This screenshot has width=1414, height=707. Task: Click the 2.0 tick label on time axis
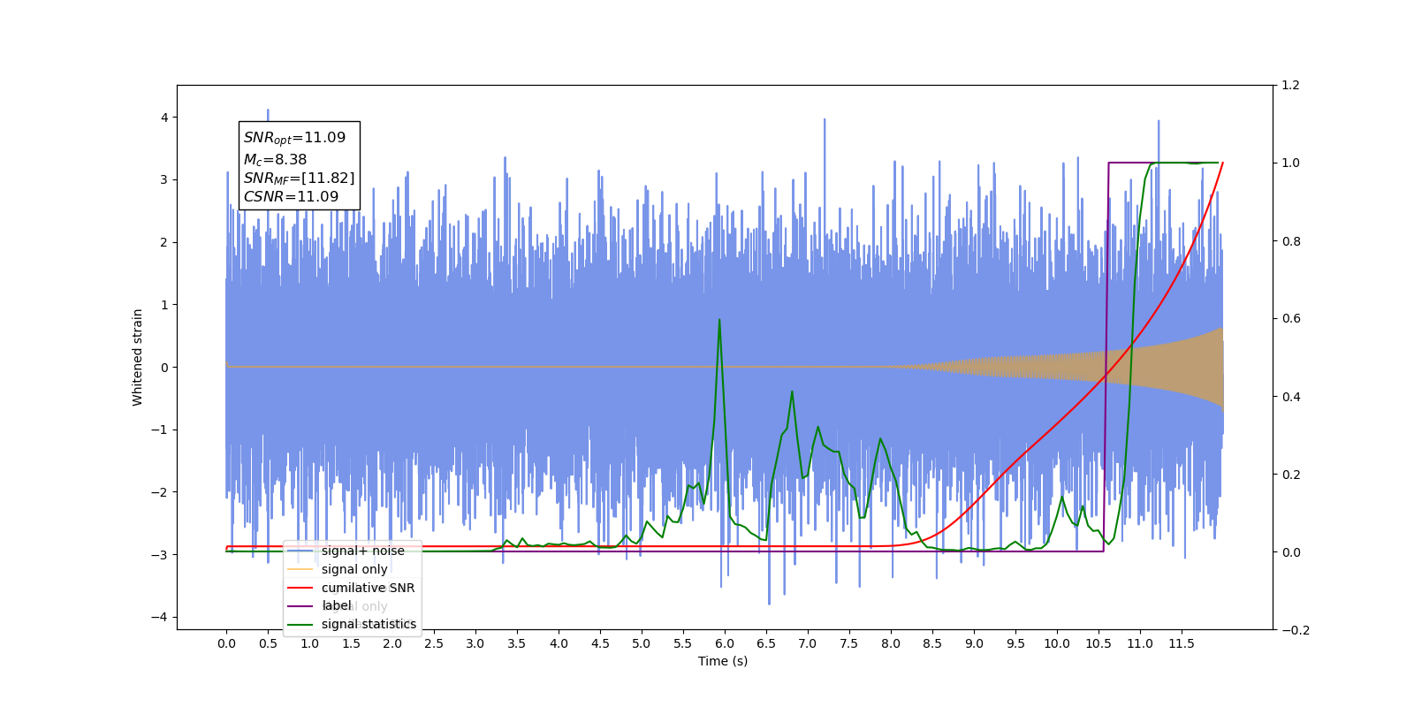[392, 643]
